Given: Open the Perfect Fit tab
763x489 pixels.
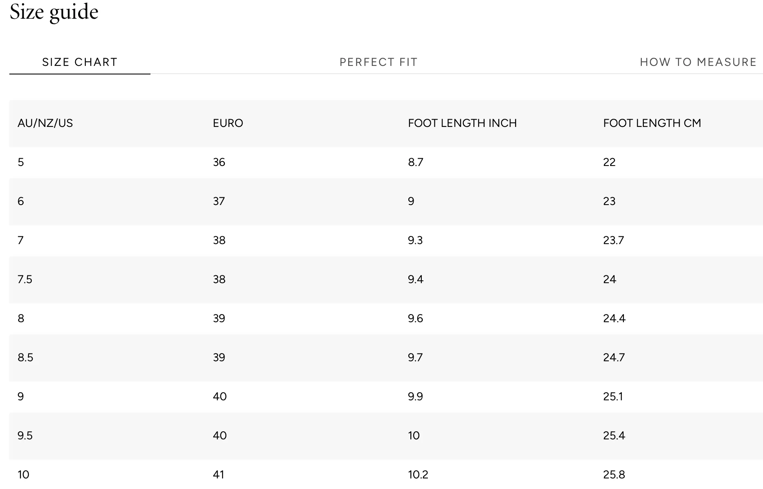Looking at the screenshot, I should click(379, 62).
